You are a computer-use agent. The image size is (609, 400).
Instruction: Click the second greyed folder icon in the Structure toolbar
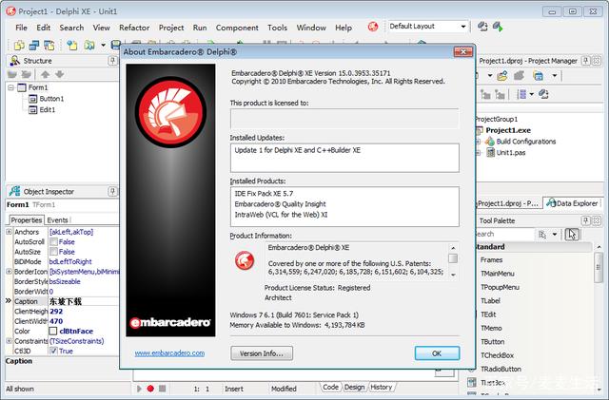(26, 74)
